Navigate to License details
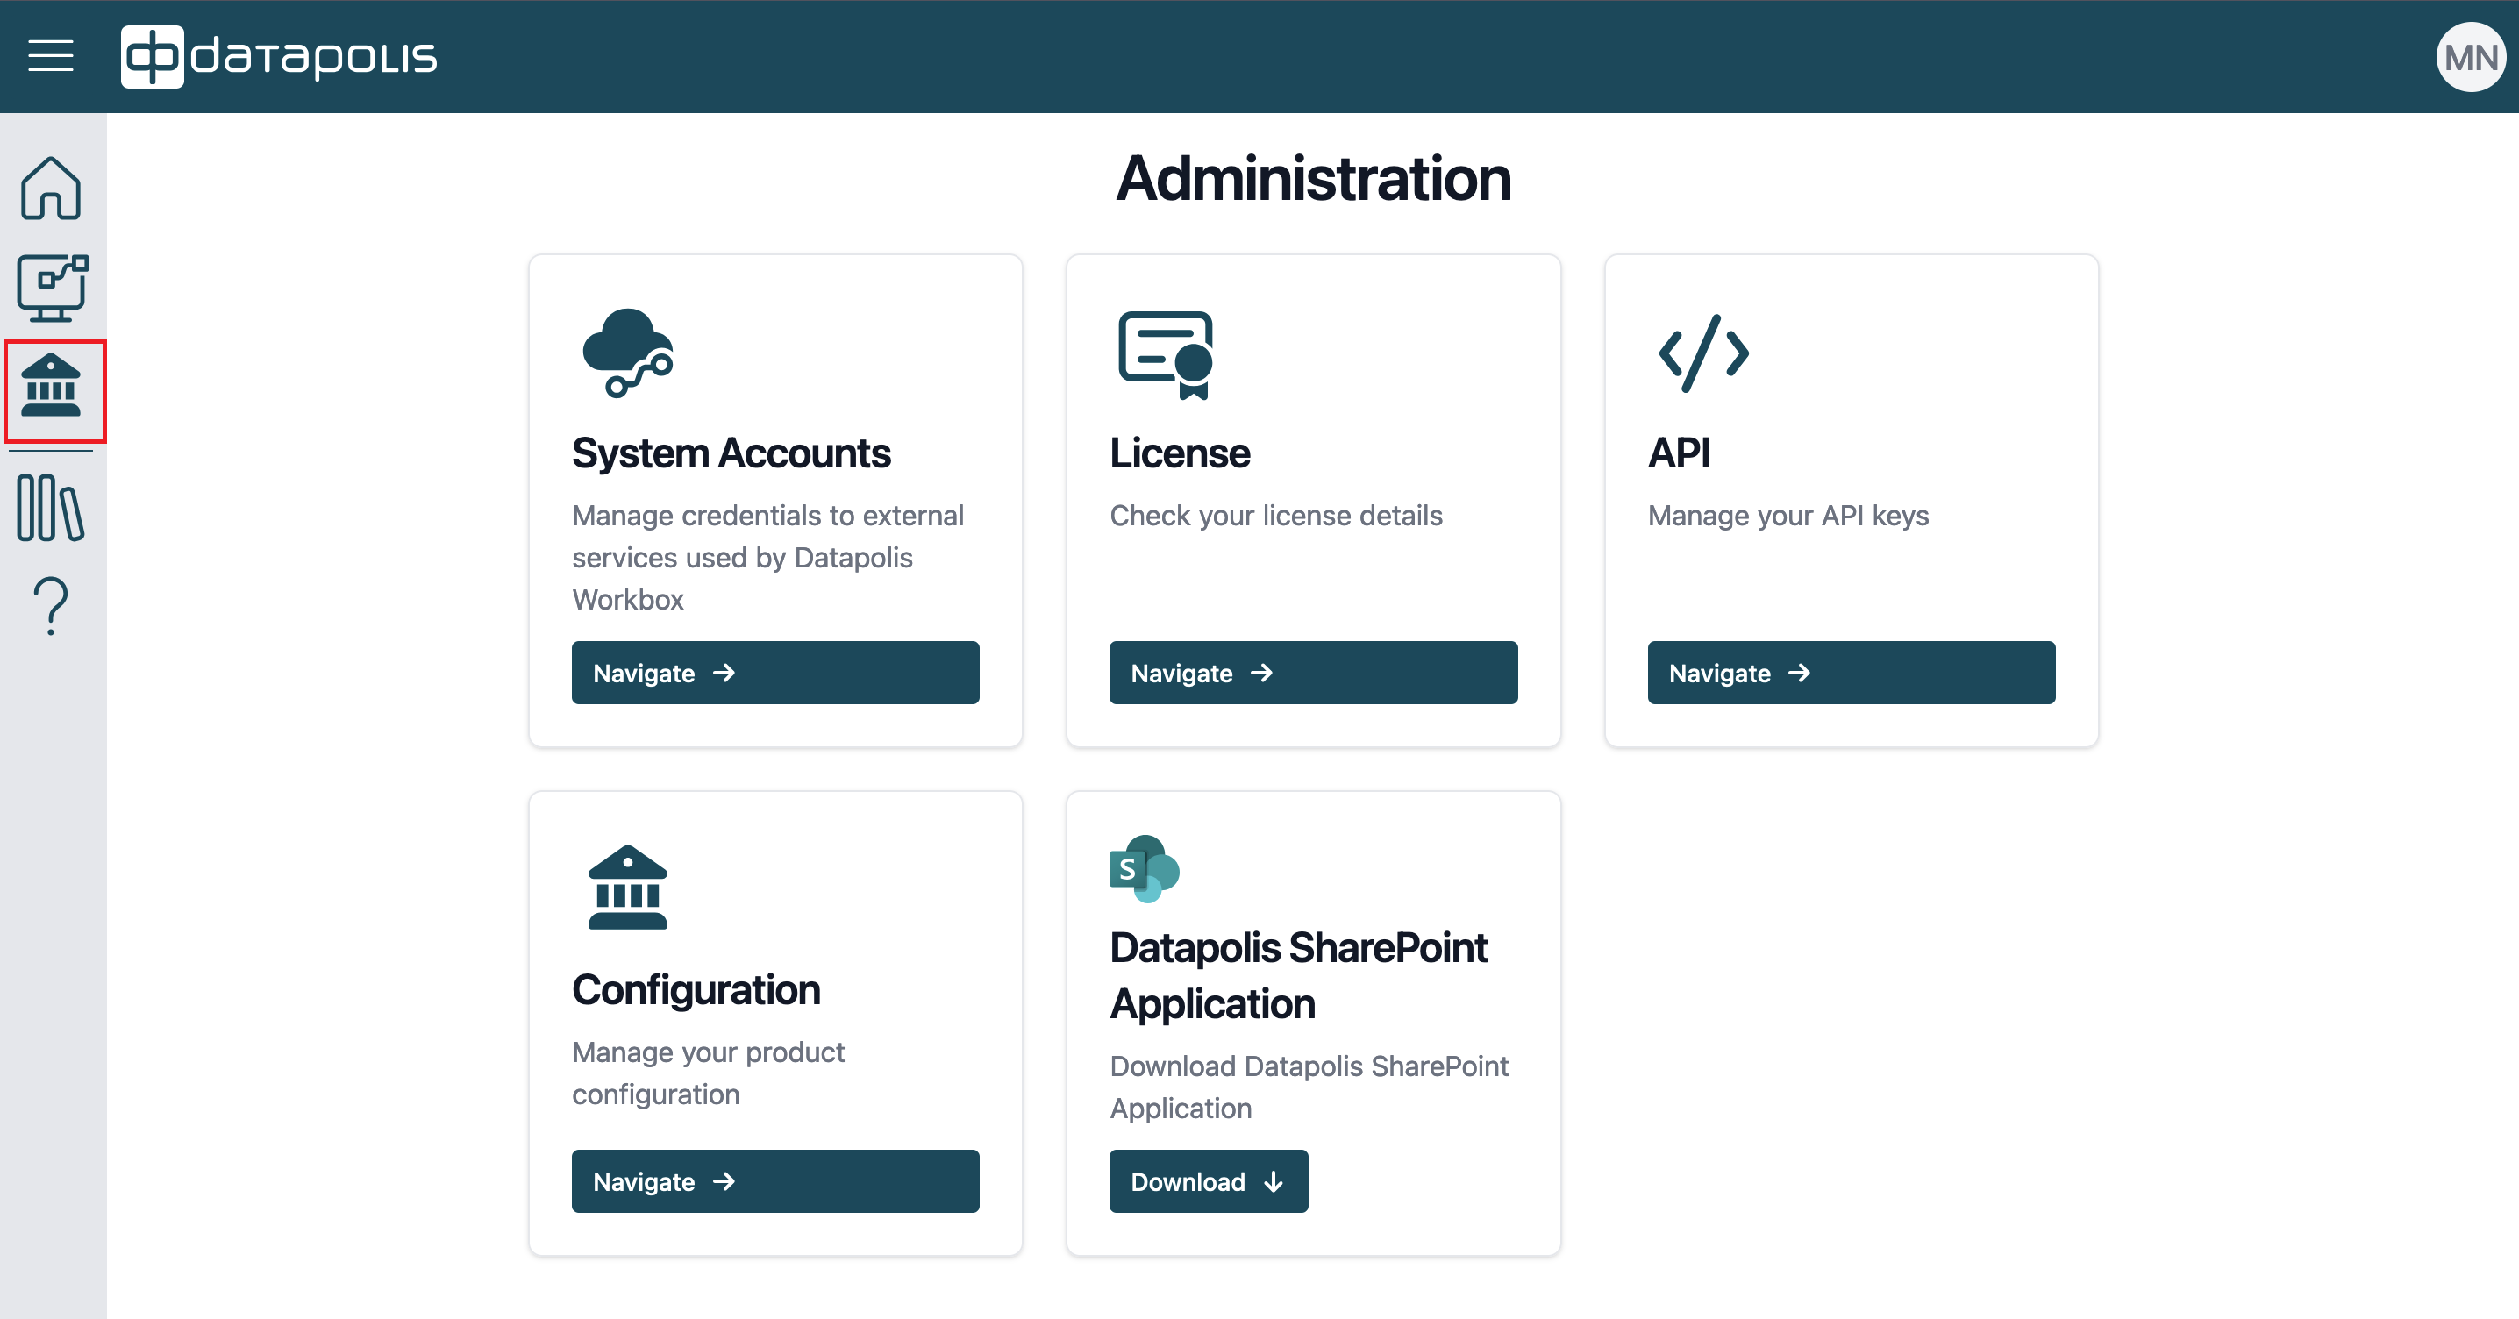2519x1319 pixels. (1312, 673)
